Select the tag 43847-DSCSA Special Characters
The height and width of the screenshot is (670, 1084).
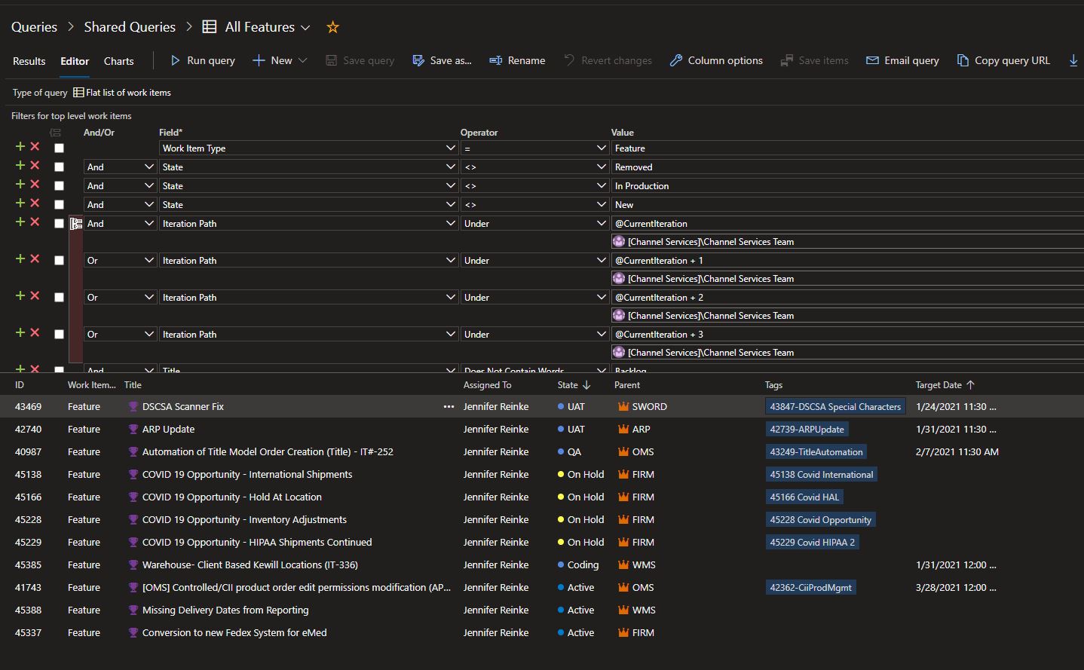834,406
